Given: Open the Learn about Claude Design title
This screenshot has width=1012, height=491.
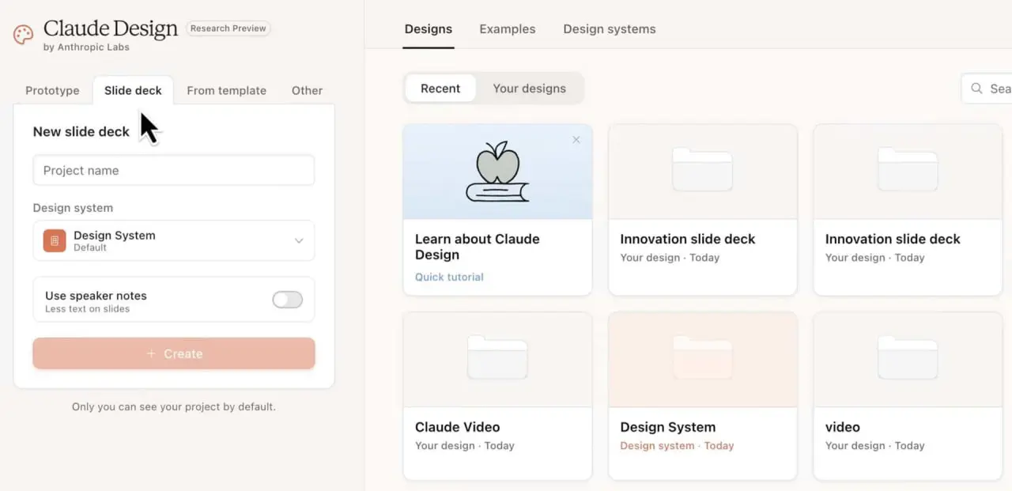Looking at the screenshot, I should point(478,247).
